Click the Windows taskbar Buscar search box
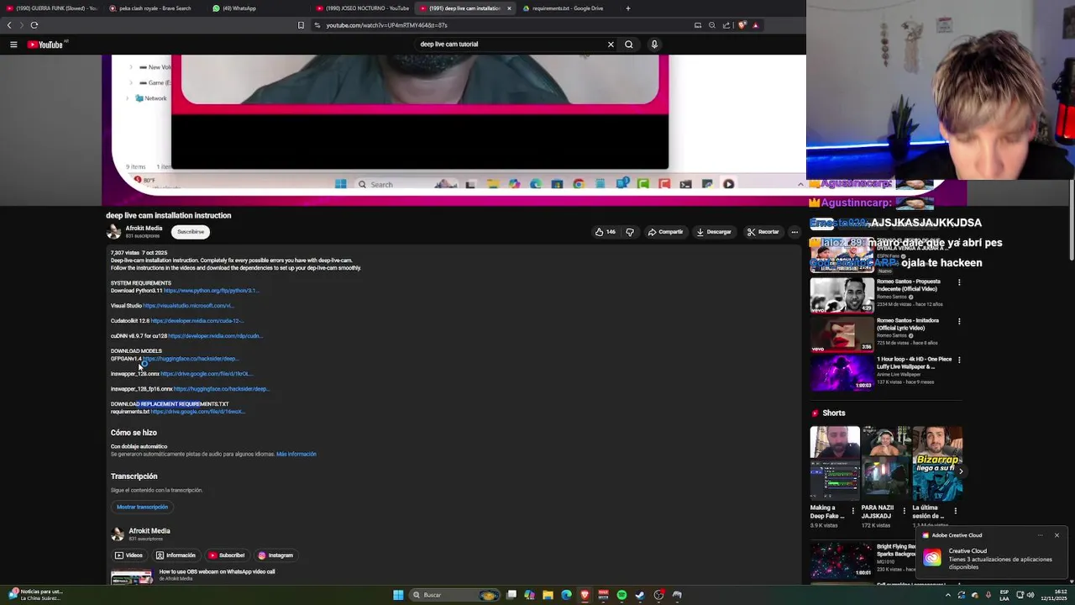 point(455,595)
